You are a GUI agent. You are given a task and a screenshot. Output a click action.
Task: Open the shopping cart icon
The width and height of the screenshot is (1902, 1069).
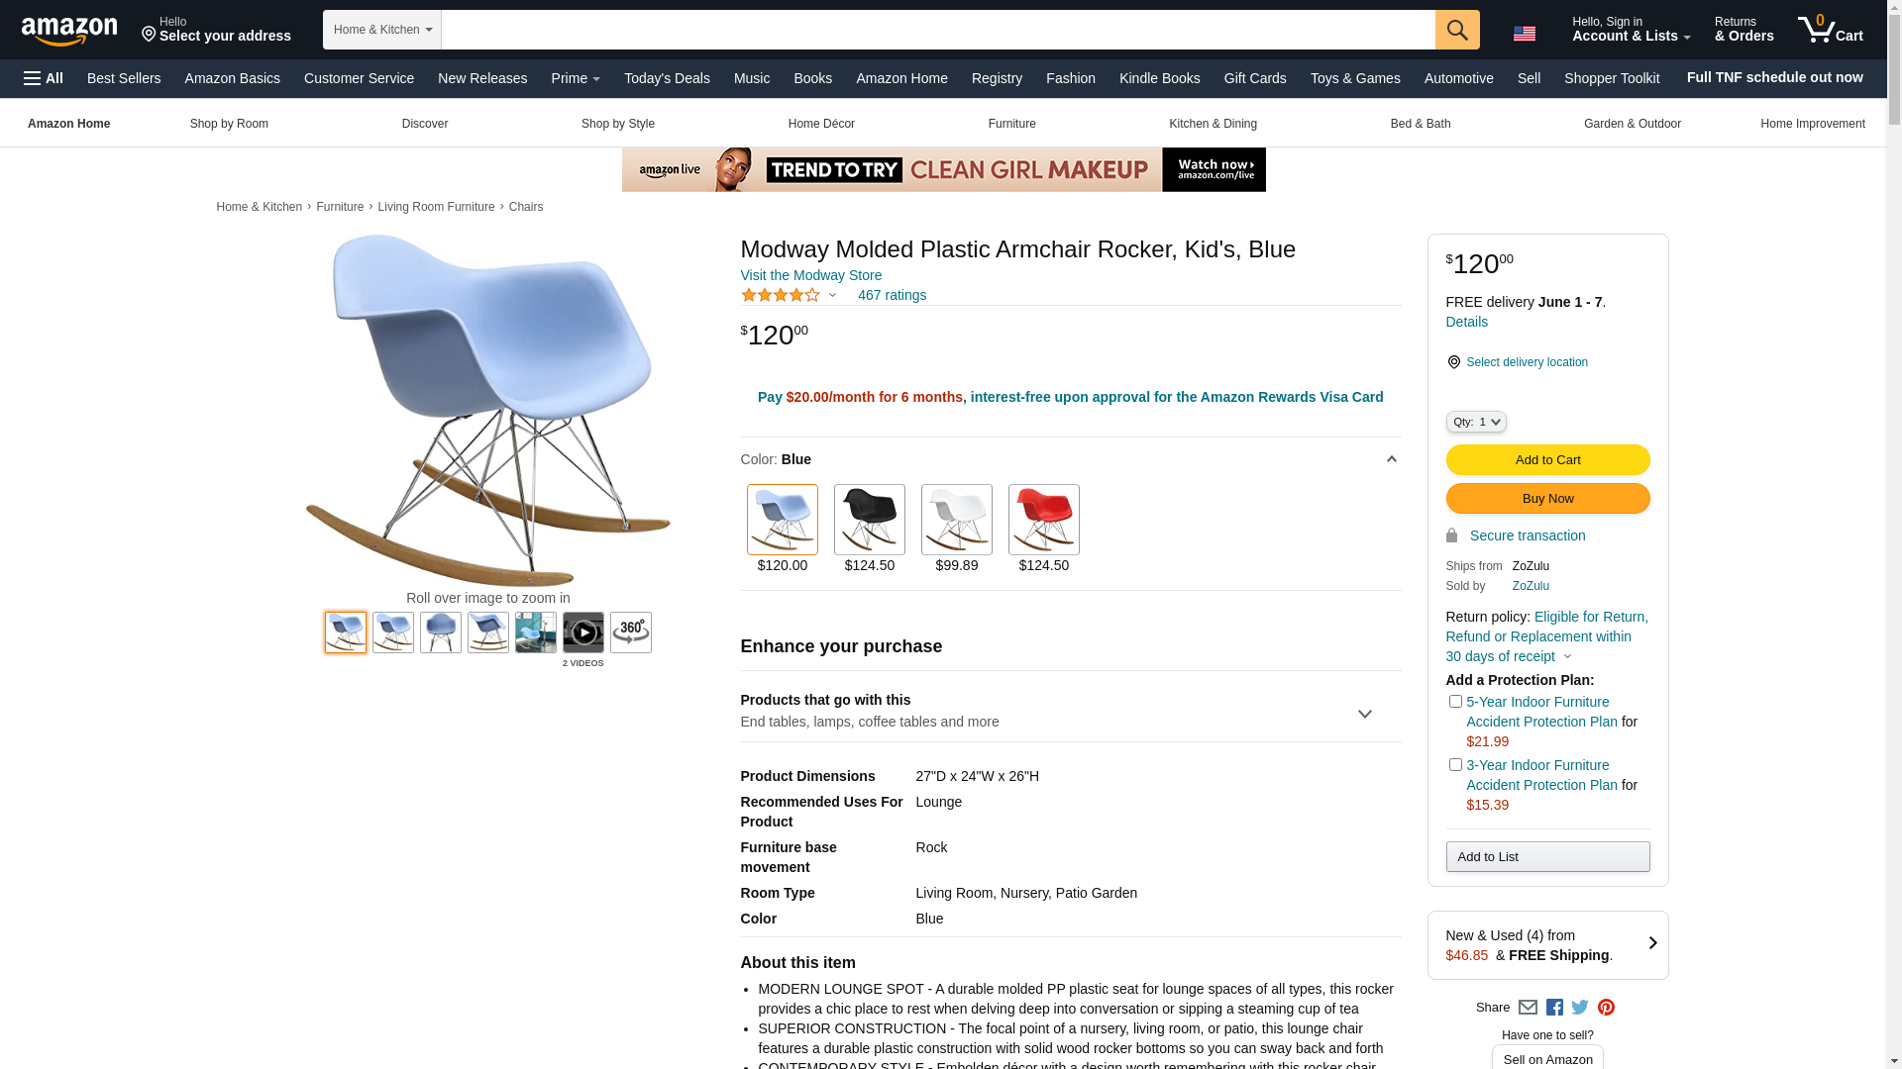[1831, 30]
